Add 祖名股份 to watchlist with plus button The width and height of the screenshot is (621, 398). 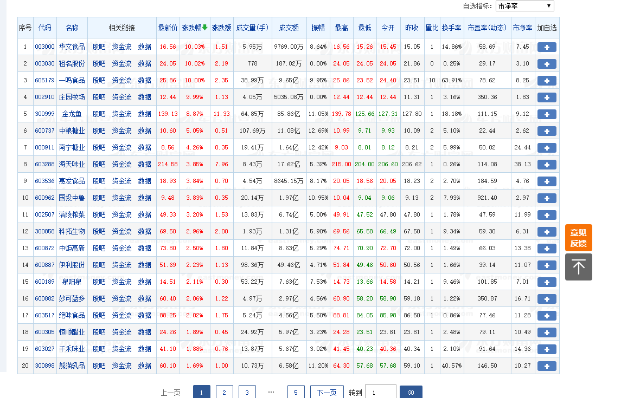[x=547, y=64]
